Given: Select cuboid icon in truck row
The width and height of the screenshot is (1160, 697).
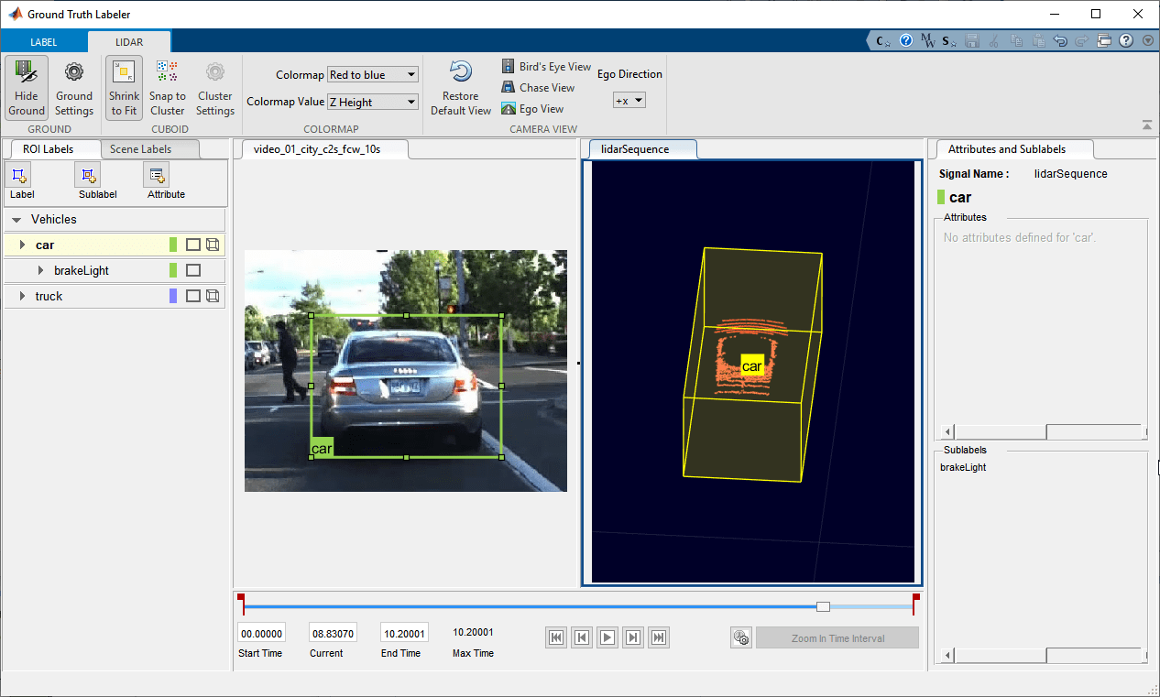Looking at the screenshot, I should pos(213,296).
